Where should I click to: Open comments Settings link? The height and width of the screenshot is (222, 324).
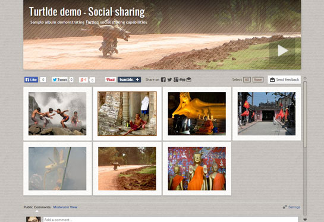tap(294, 207)
